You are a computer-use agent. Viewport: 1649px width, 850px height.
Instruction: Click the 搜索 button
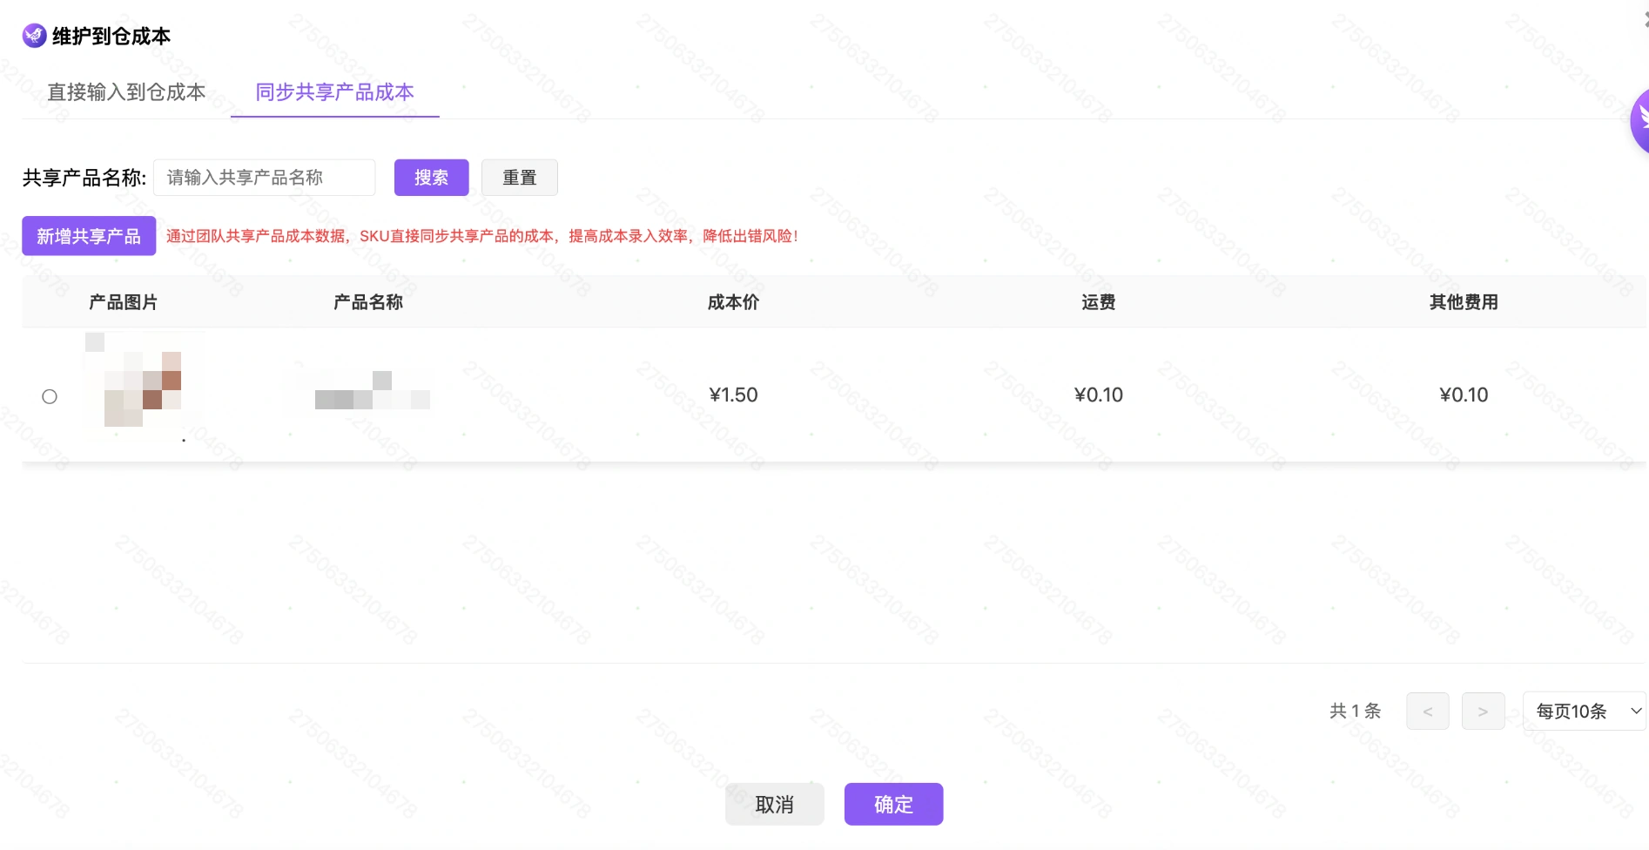431,178
